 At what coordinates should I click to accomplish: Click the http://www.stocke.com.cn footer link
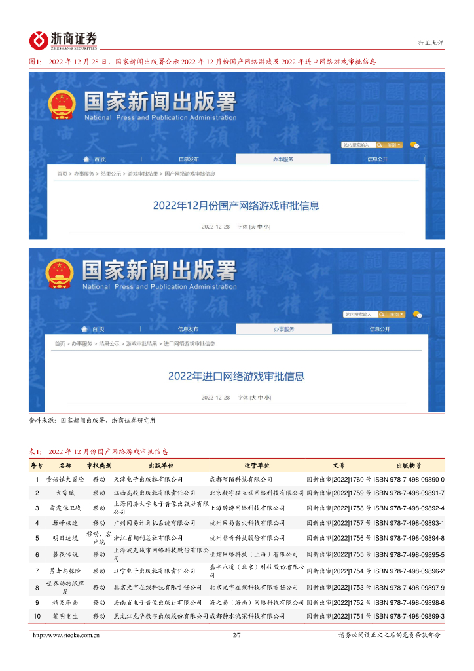tap(66, 635)
